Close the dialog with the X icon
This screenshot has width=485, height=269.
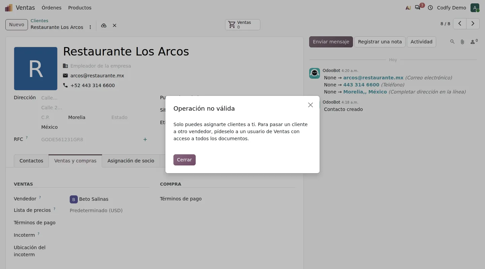(x=311, y=105)
